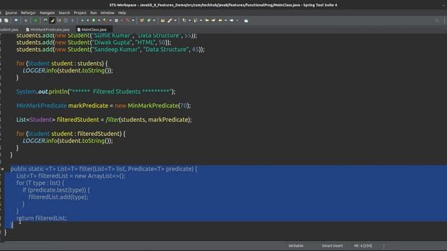Viewport: 447px width, 251px height.
Task: Open the Coverage dropdown arrow
Action: [110, 20]
